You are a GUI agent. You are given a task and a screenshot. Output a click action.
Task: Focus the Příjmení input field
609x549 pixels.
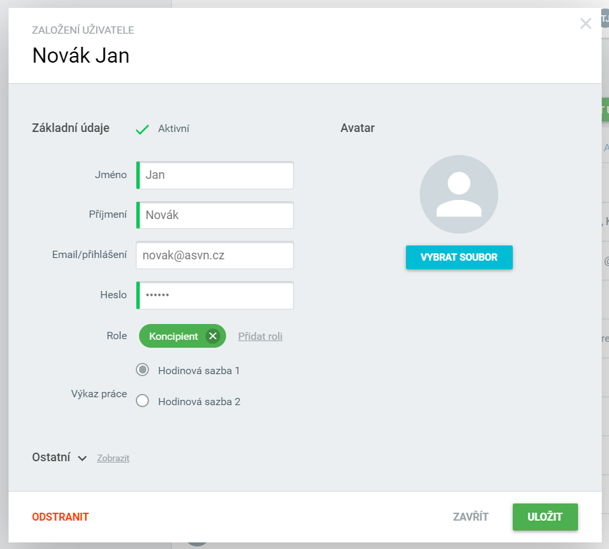(215, 215)
